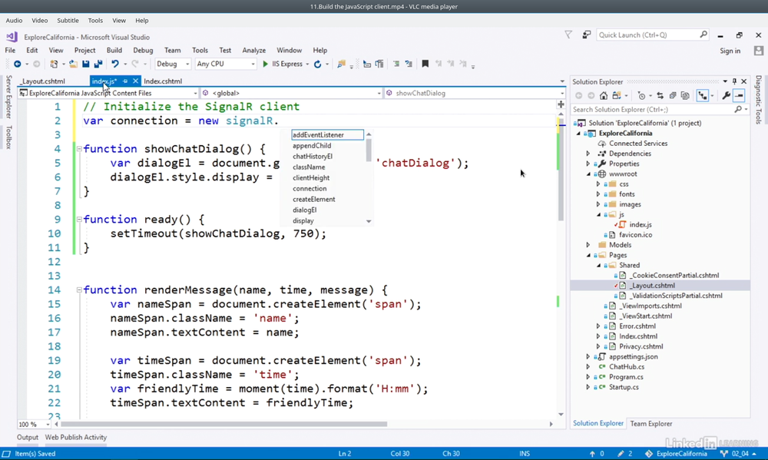Start debugging with green play icon
The width and height of the screenshot is (768, 460).
tap(265, 65)
